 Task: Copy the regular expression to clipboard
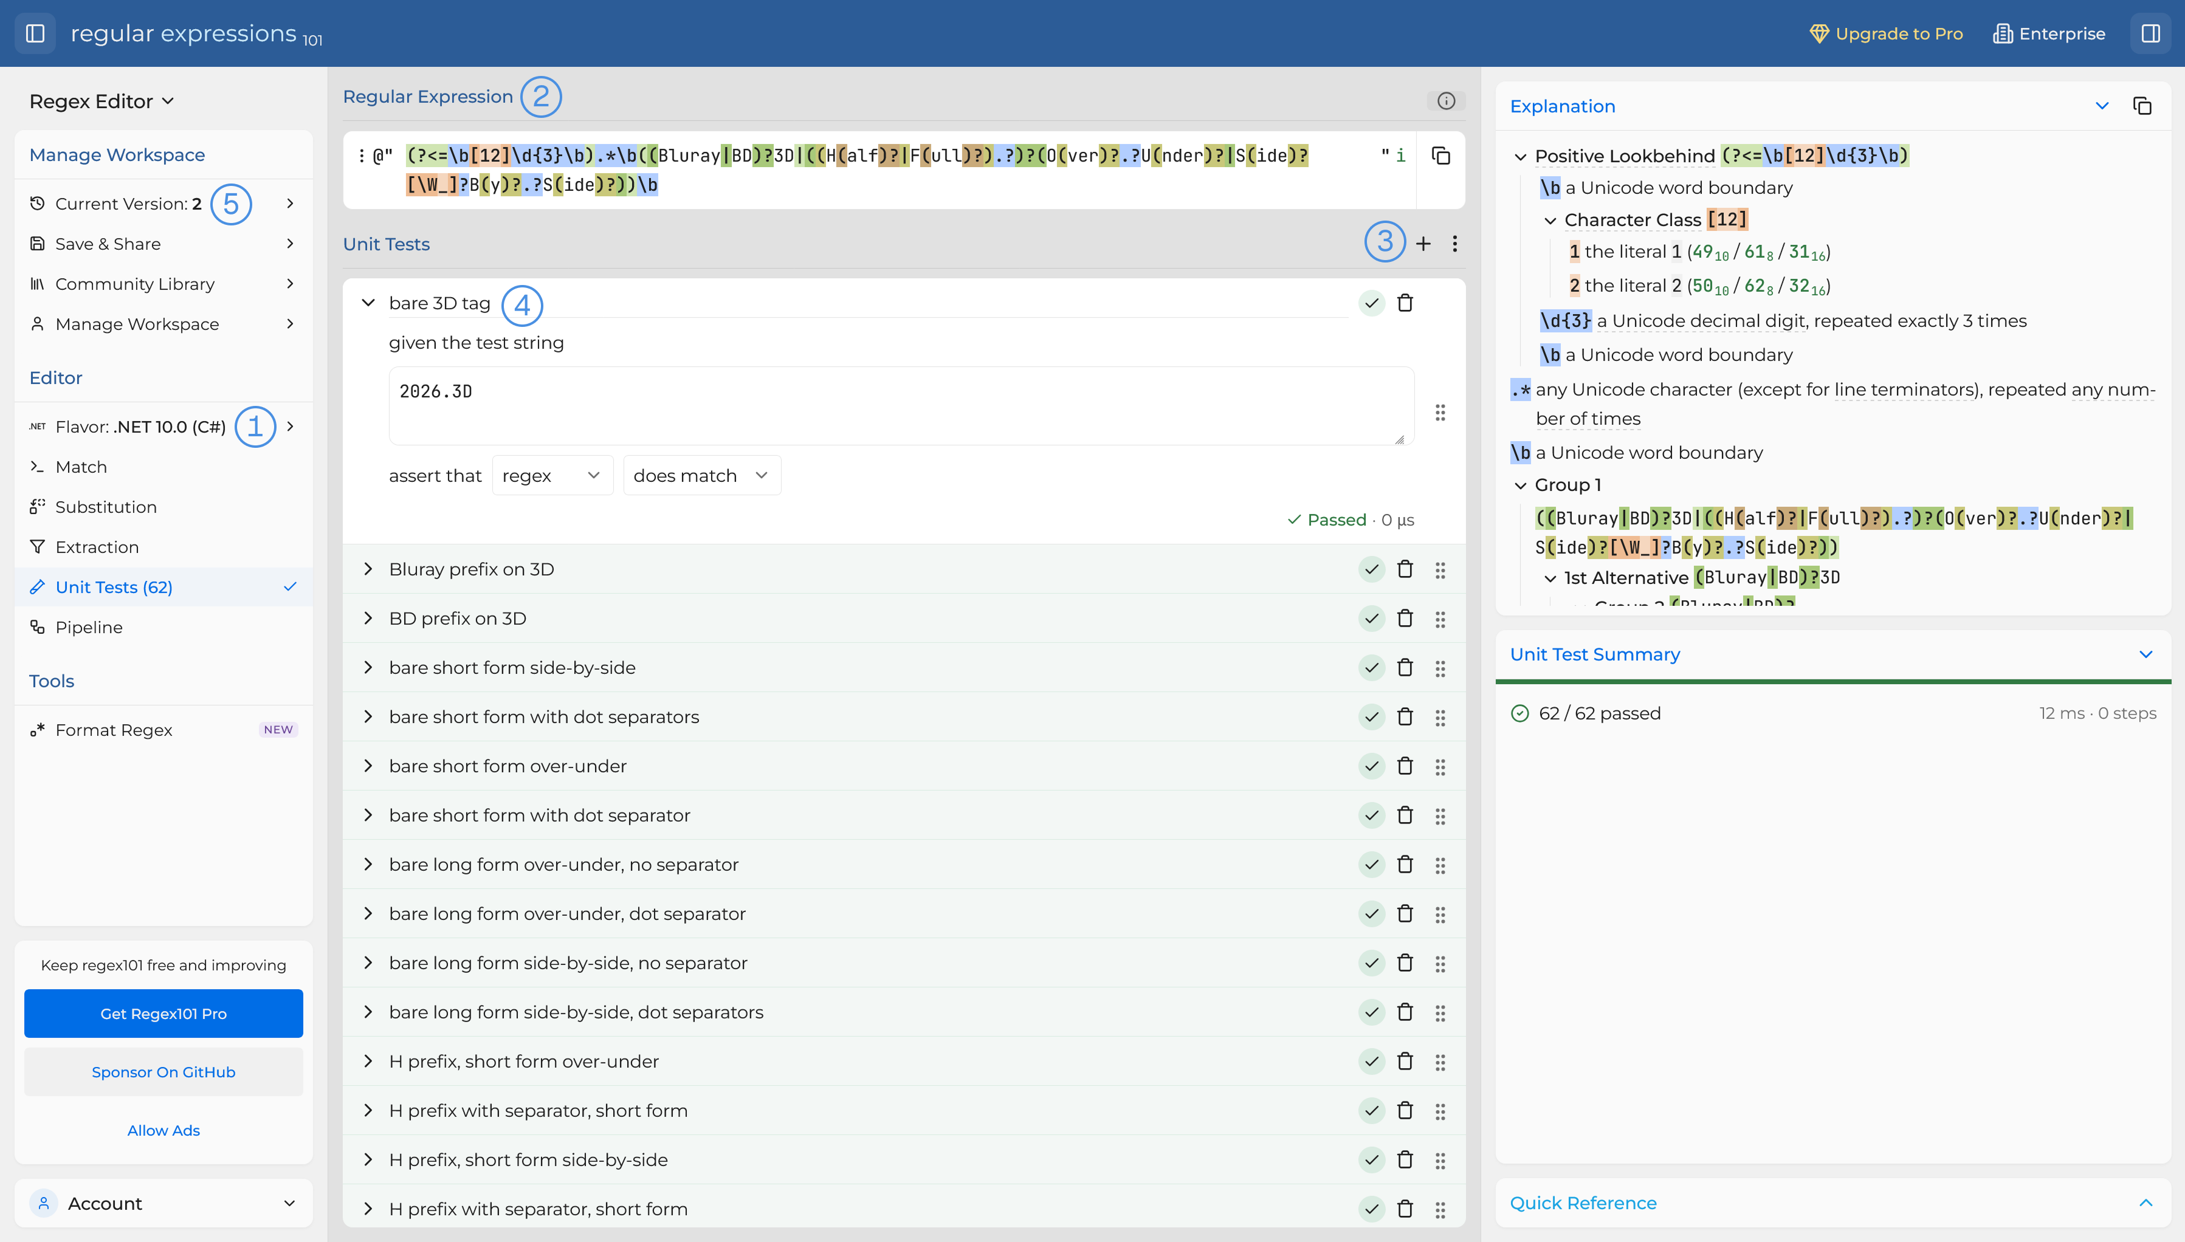[1440, 156]
